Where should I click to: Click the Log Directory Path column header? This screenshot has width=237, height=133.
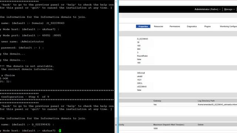click(206, 101)
